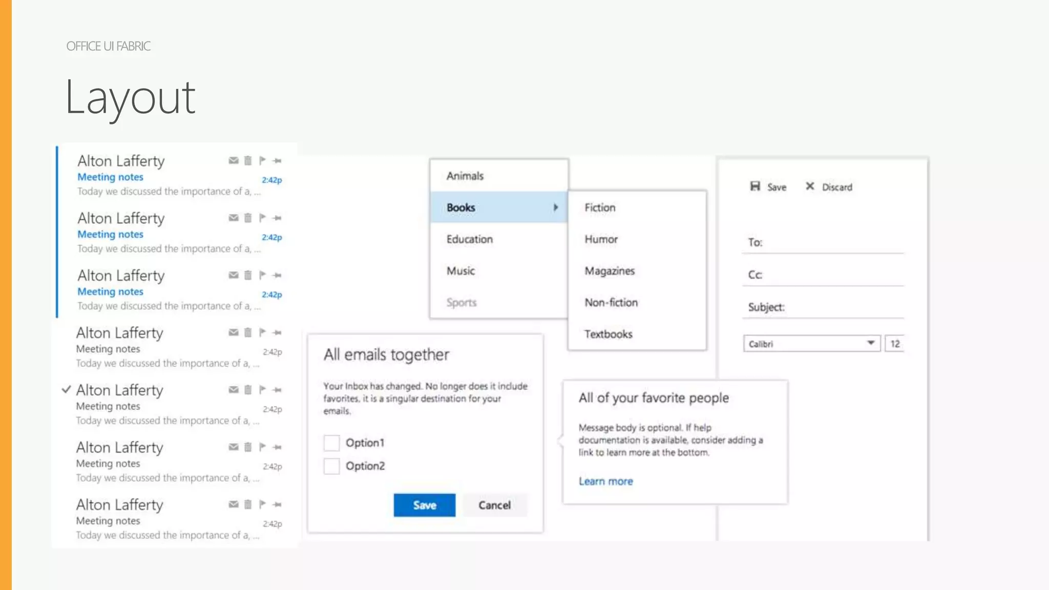Mark the checked Alton Lafferty message with the envelope icon

234,390
